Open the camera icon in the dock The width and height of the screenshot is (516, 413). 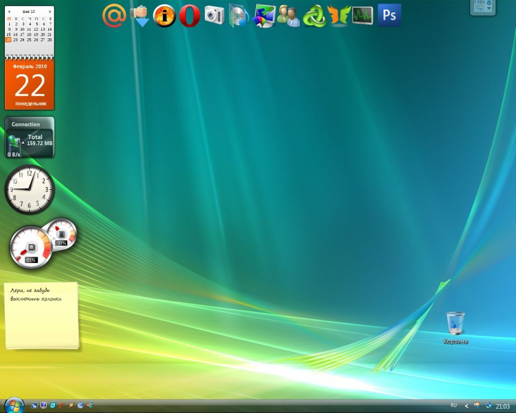214,15
